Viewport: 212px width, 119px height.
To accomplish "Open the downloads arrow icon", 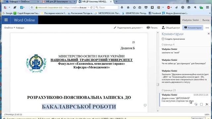I will click(122, 7).
